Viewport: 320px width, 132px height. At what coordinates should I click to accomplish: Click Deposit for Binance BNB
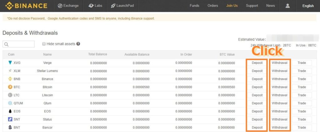pyautogui.click(x=257, y=79)
